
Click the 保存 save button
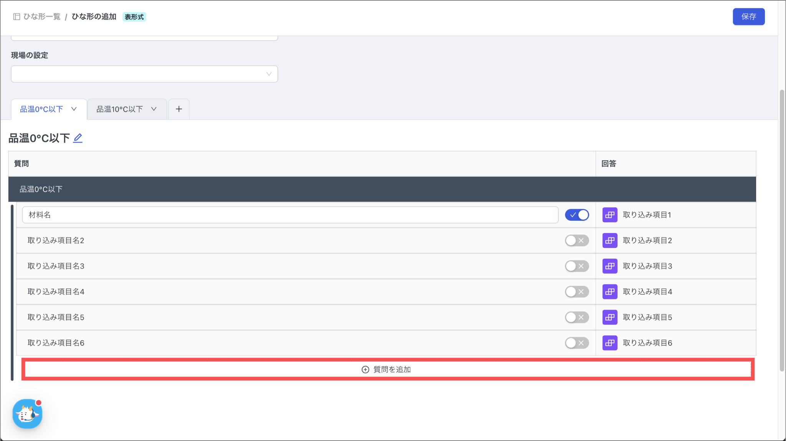point(748,16)
